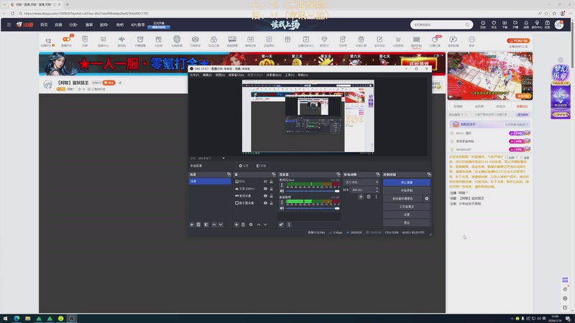Screen dimensions: 575x323
Task: Open OBS 帮助(H) menu
Action: coord(303,75)
